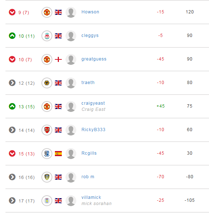Viewport: 209px width, 213px height.
Task: Click the England flag next to greatguess
Action: point(59,59)
